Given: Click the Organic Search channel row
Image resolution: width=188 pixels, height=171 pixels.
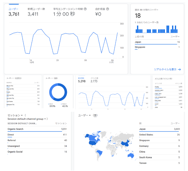Looking at the screenshot, I should pyautogui.click(x=37, y=129).
